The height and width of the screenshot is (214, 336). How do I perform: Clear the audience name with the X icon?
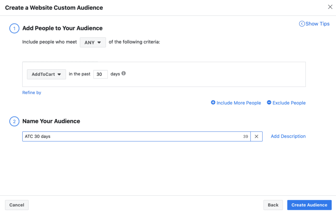click(x=256, y=136)
